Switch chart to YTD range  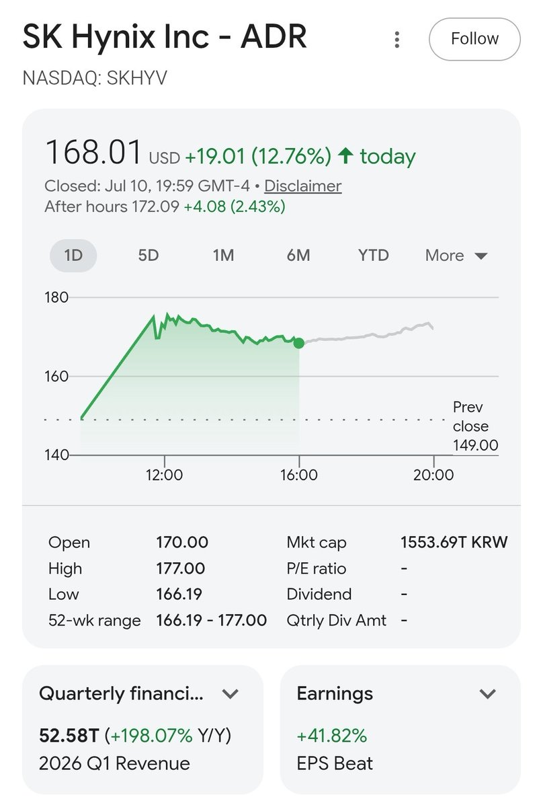coord(374,256)
